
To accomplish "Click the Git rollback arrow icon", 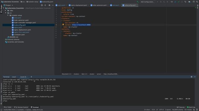I will tap(185, 2).
